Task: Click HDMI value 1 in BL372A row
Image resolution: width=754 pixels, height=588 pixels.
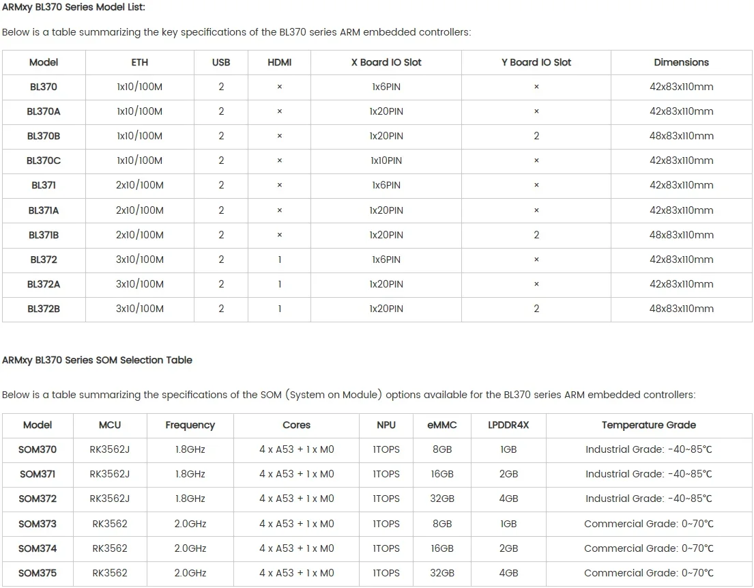Action: (x=279, y=284)
